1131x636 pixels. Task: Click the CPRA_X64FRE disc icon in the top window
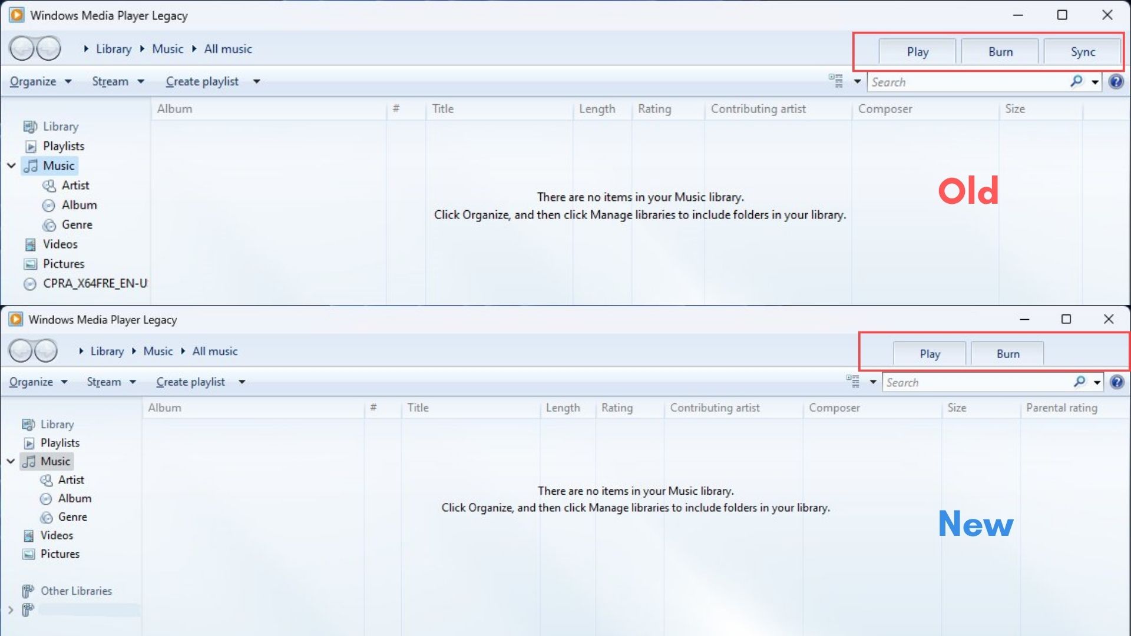29,284
